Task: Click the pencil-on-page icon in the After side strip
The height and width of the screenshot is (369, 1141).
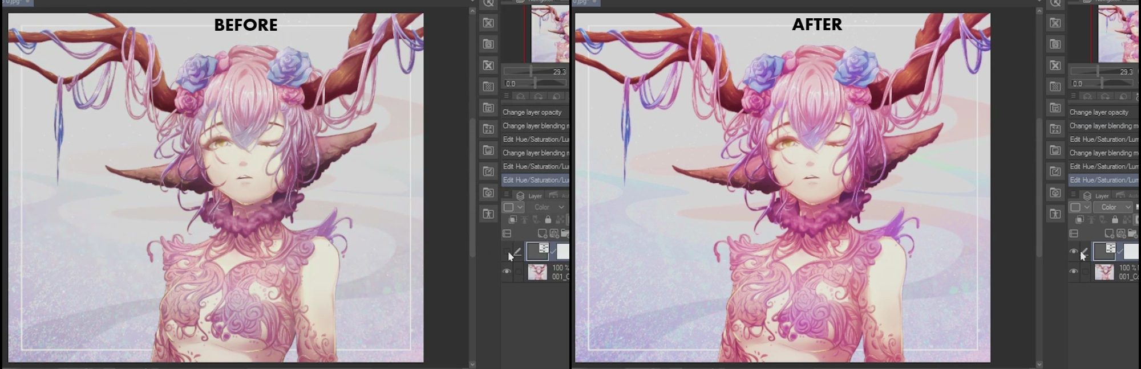Action: [x=1055, y=171]
